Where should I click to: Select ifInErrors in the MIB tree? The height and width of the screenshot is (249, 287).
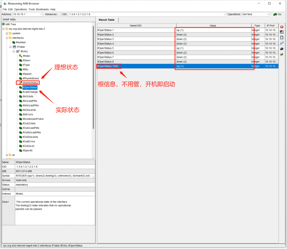tap(28, 115)
